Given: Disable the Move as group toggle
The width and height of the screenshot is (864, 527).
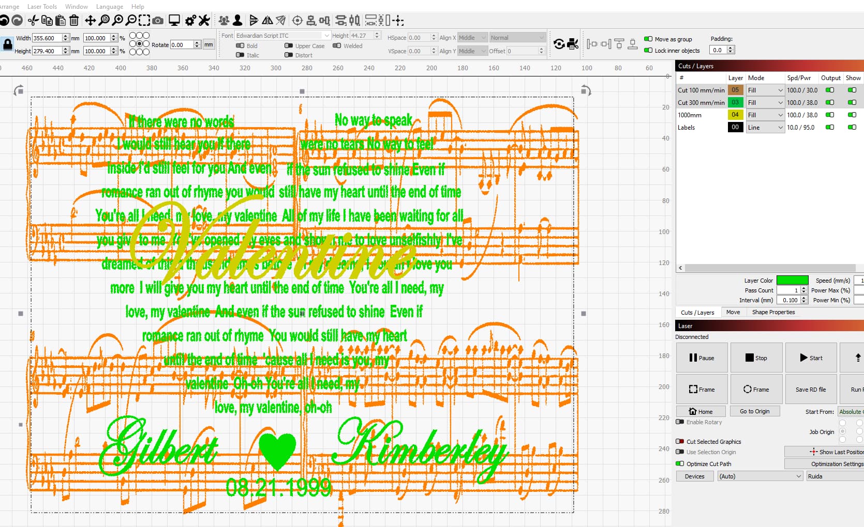Looking at the screenshot, I should point(648,39).
